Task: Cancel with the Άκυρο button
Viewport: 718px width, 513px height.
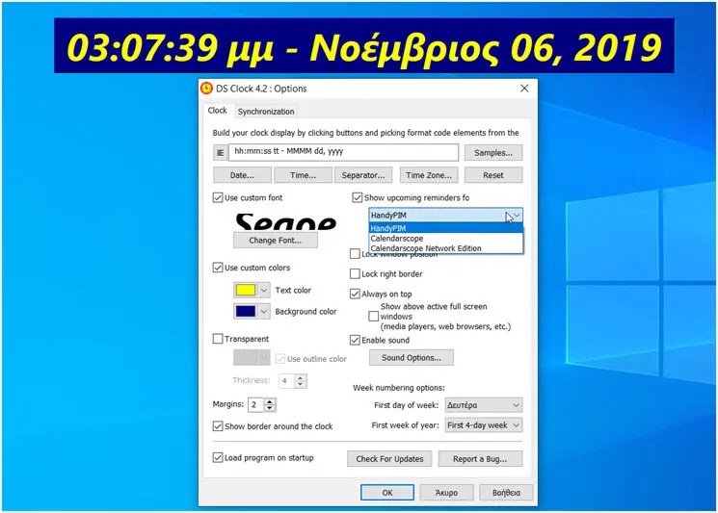Action: pos(446,493)
